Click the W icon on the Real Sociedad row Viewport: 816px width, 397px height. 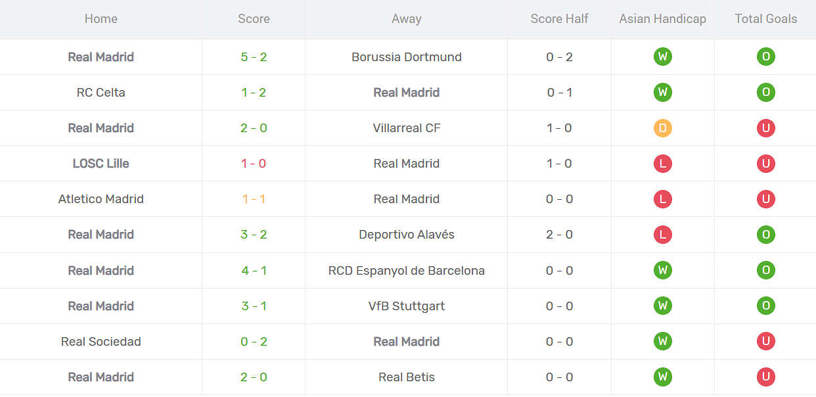pyautogui.click(x=663, y=341)
